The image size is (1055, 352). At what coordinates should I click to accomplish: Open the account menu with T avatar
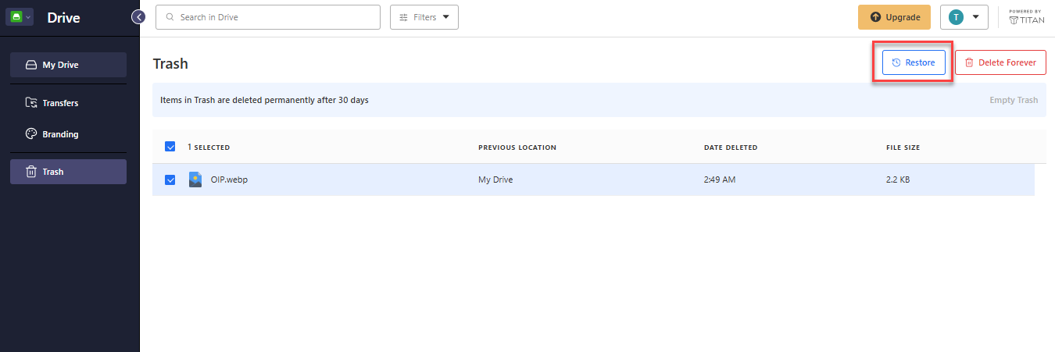coord(964,17)
